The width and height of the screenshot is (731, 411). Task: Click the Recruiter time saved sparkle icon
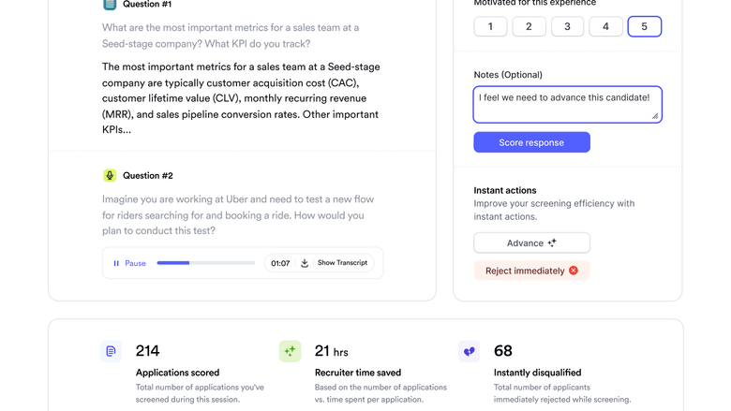(290, 351)
